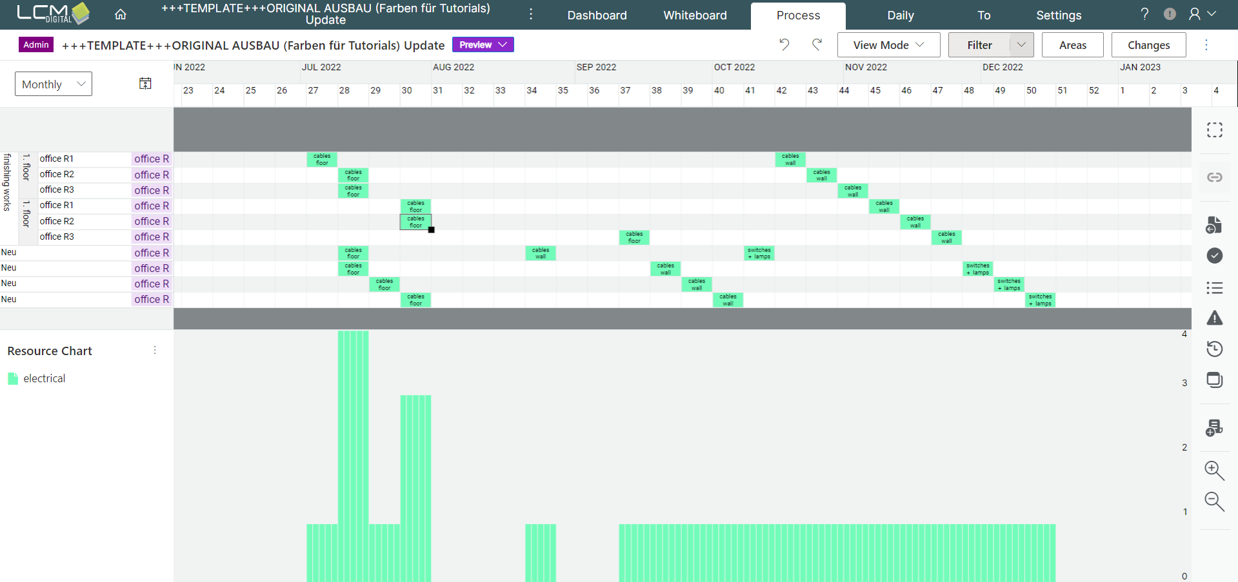Screen dimensions: 1238x582
Task: Open the Filter dropdown arrow
Action: coord(1021,44)
